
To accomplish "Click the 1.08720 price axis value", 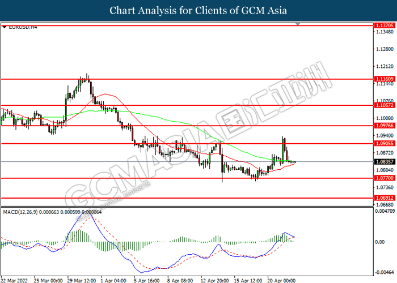I will pos(385,153).
